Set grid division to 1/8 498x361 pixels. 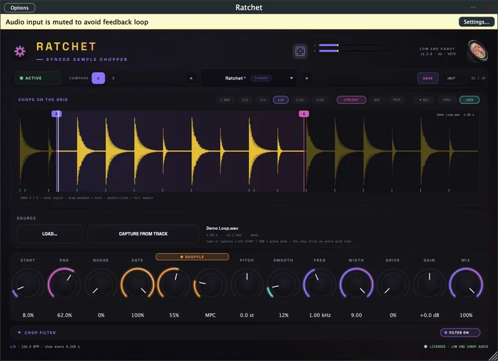(281, 100)
